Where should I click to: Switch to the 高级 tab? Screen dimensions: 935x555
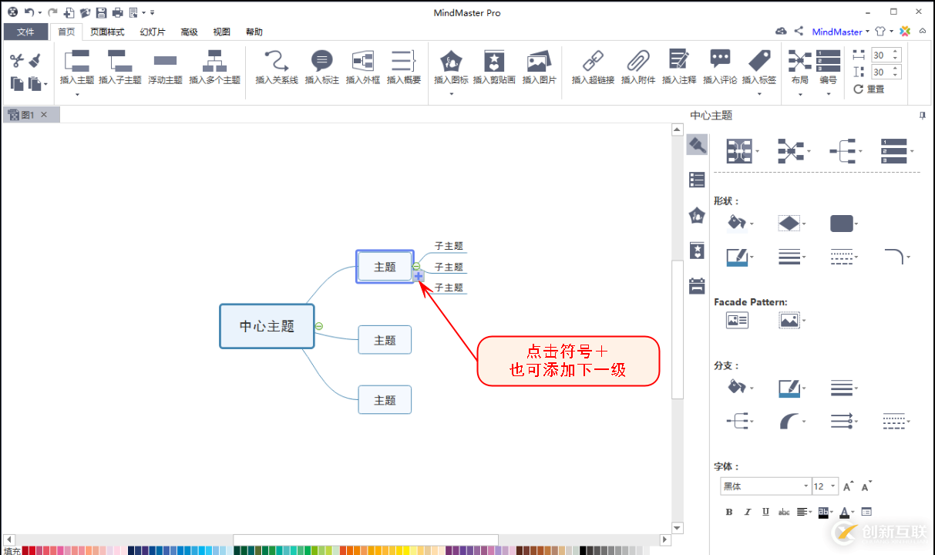click(x=190, y=32)
